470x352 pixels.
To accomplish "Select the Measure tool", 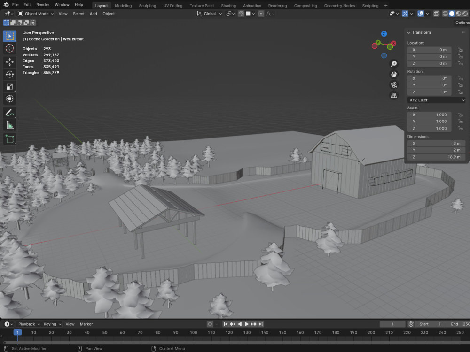I will [x=9, y=125].
